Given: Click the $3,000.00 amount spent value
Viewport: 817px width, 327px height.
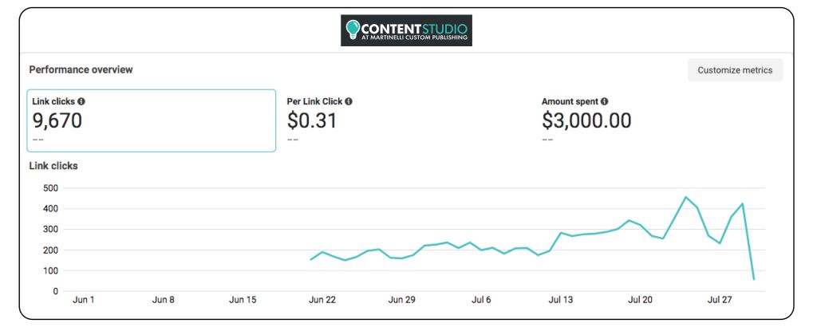Looking at the screenshot, I should click(x=586, y=120).
